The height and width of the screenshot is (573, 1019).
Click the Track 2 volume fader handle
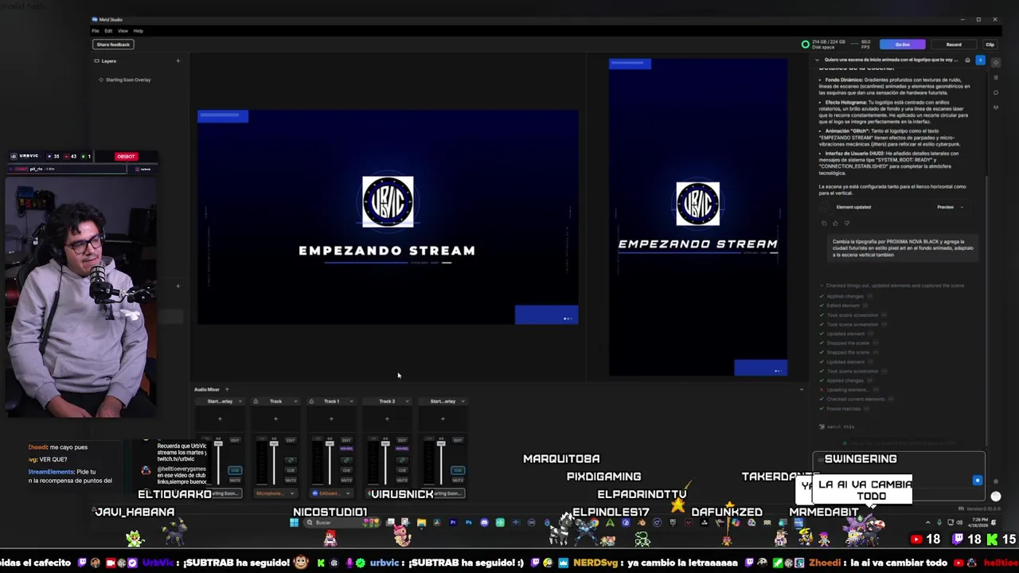tap(385, 443)
